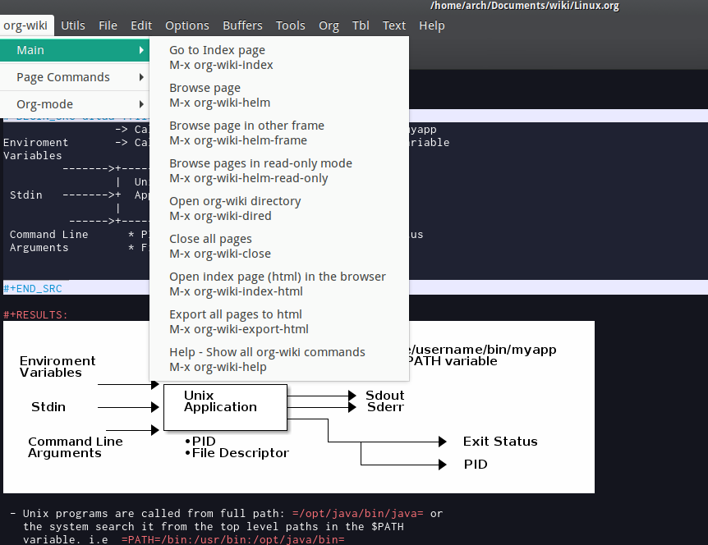Open the Tools menu
708x545 pixels.
[291, 25]
